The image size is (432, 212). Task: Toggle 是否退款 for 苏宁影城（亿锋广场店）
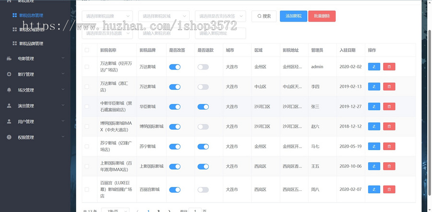tap(203, 146)
